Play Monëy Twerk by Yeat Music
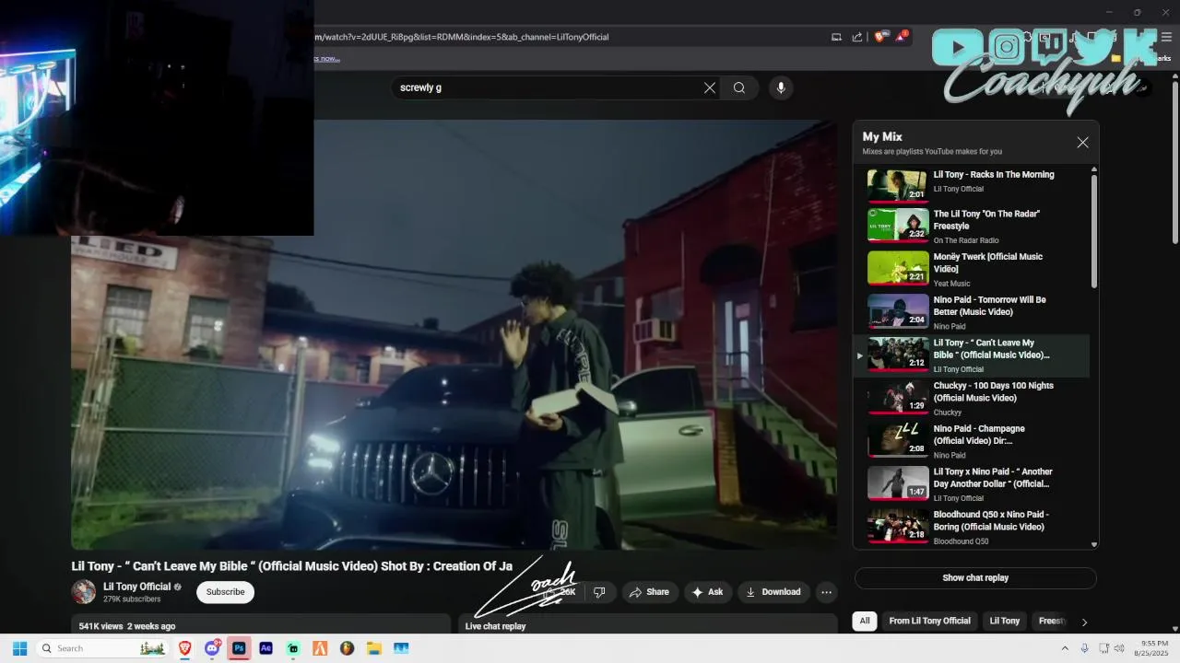Viewport: 1180px width, 663px height. tap(971, 269)
